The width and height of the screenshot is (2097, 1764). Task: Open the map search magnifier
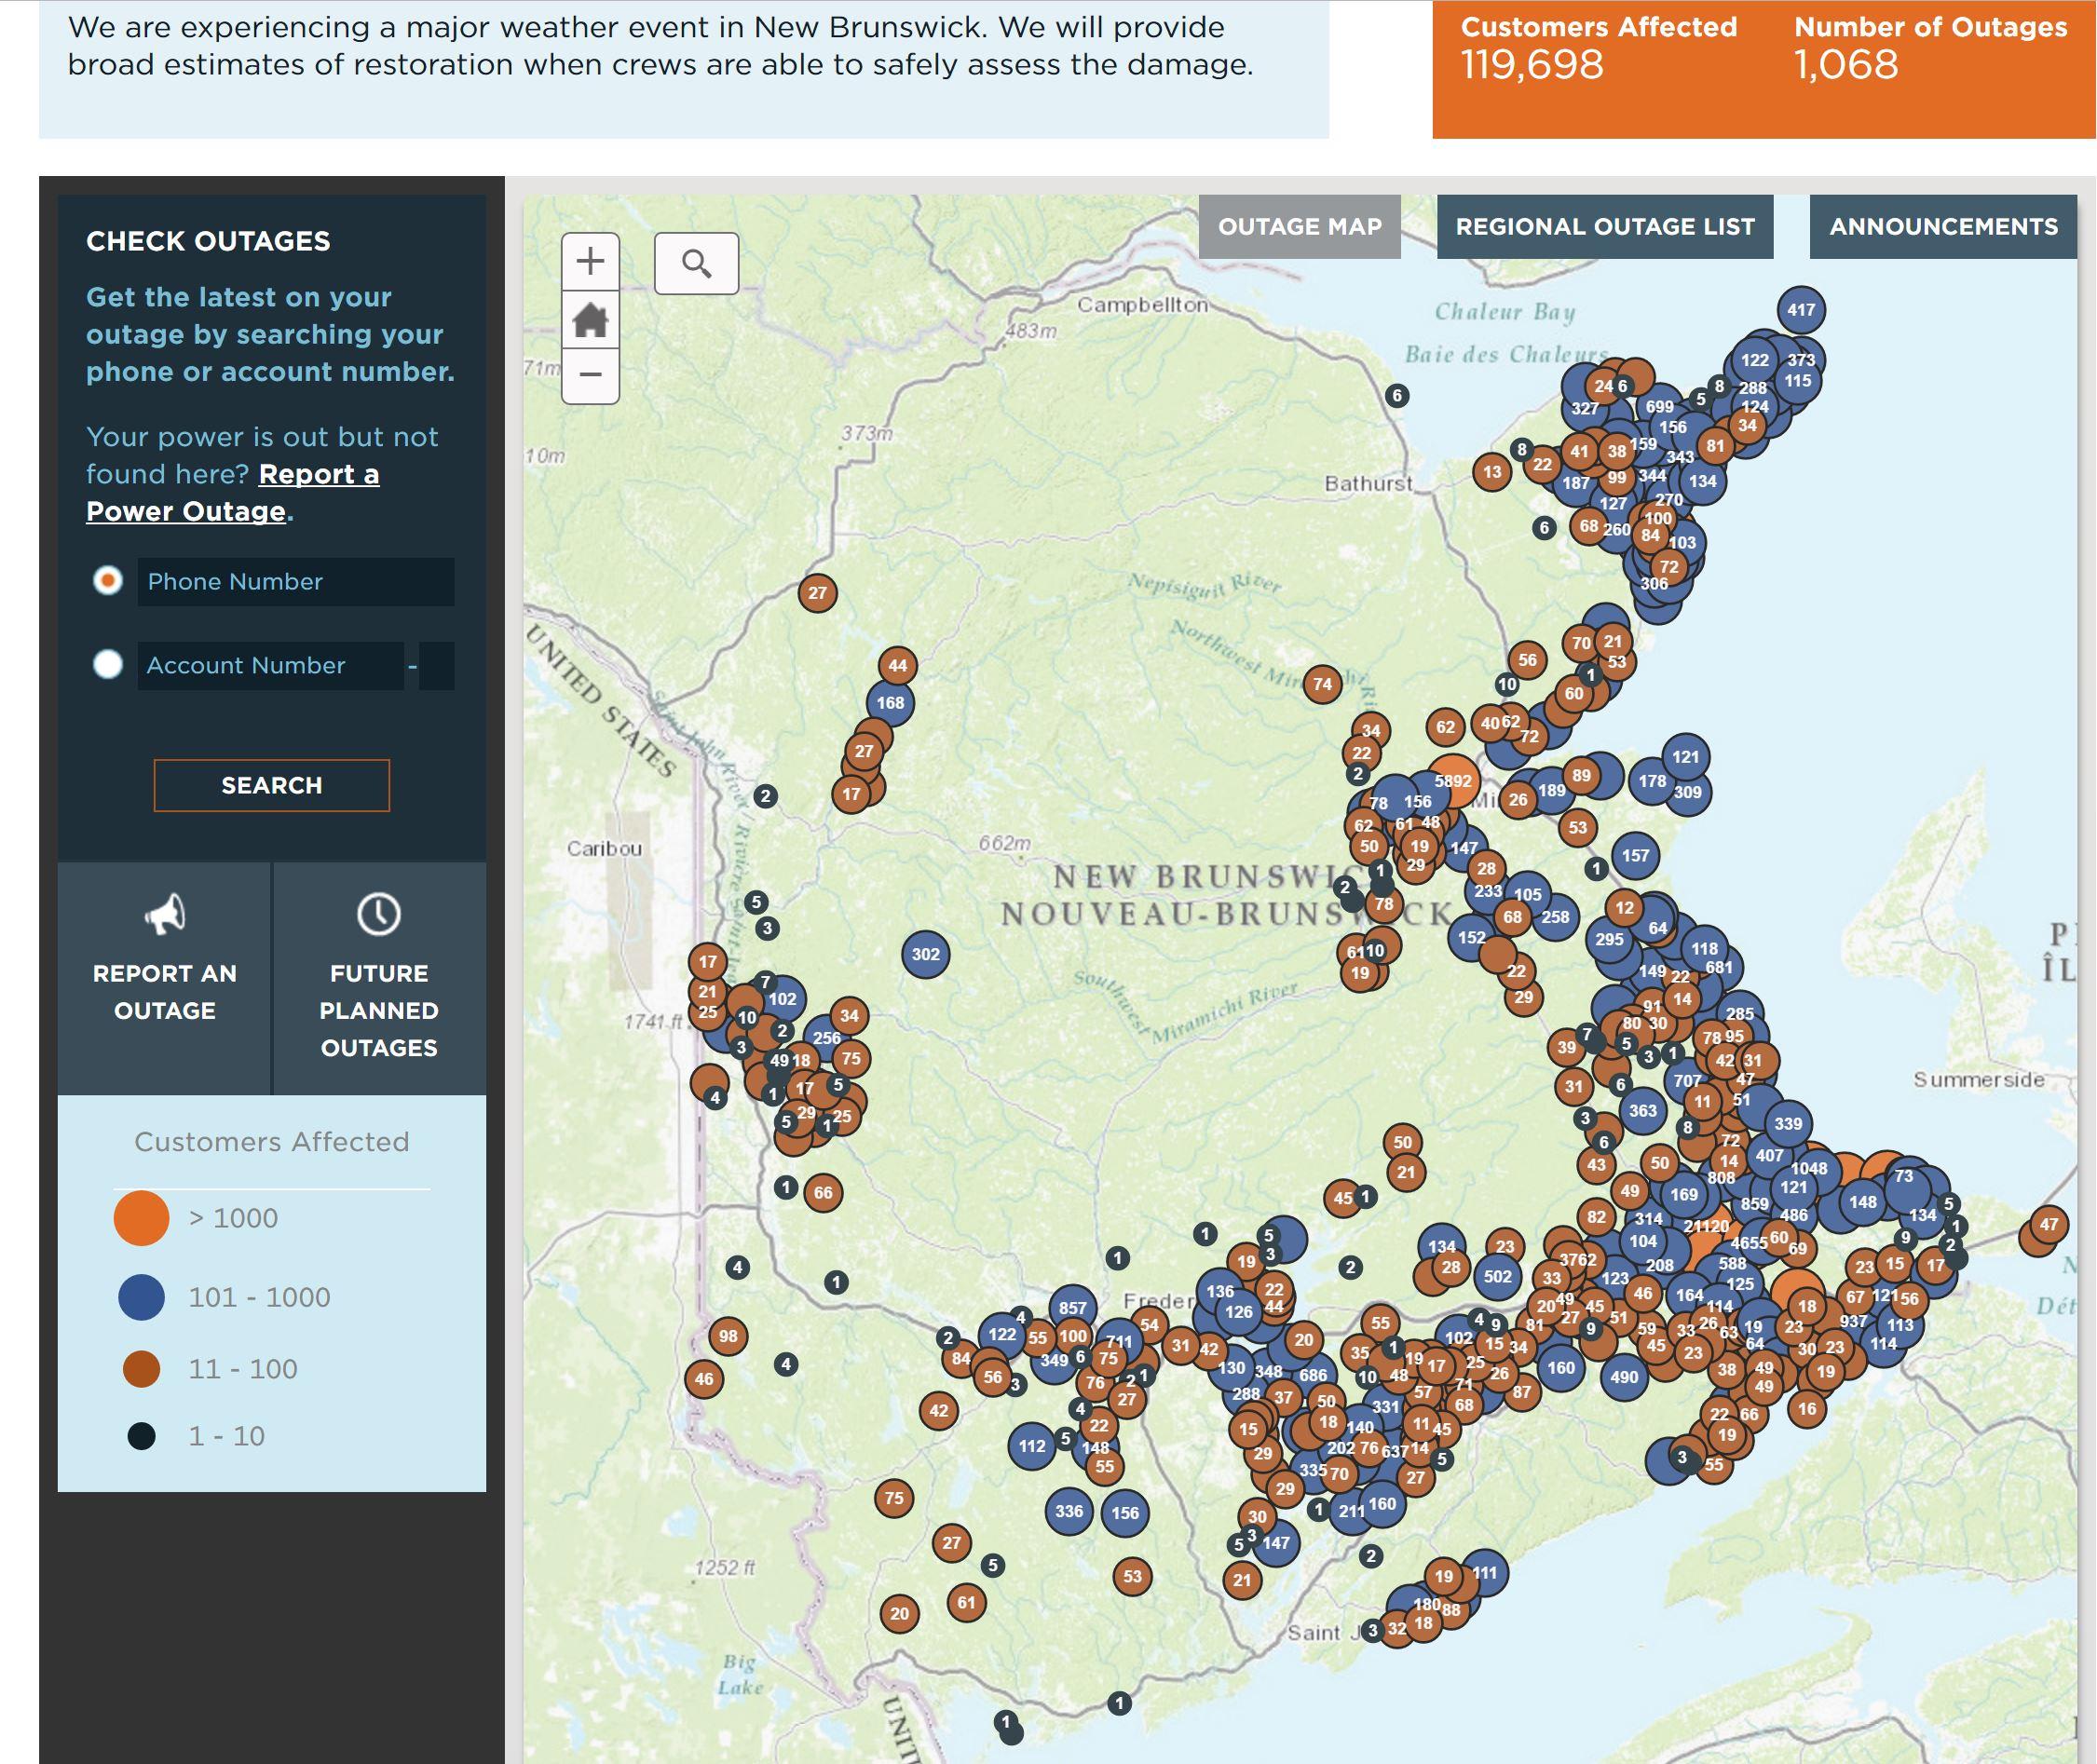point(696,264)
